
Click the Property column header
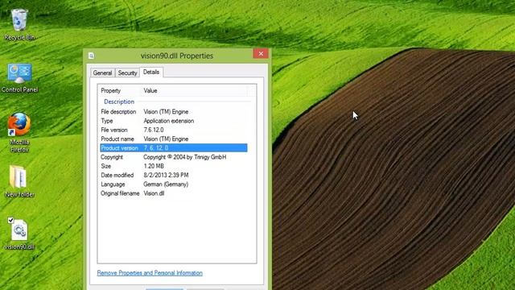tap(120, 91)
